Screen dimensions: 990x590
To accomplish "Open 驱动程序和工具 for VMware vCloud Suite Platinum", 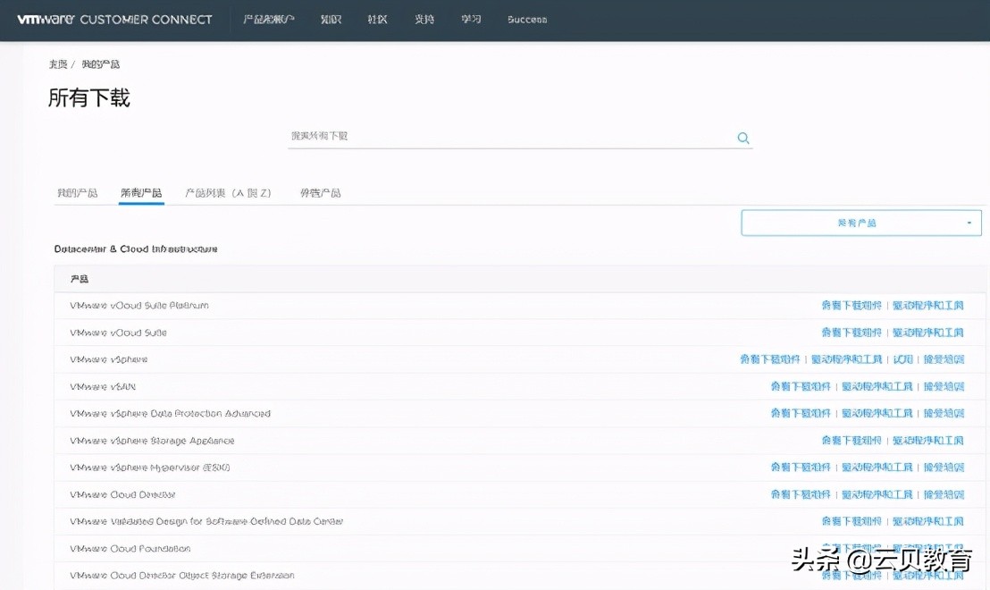I will coord(927,306).
